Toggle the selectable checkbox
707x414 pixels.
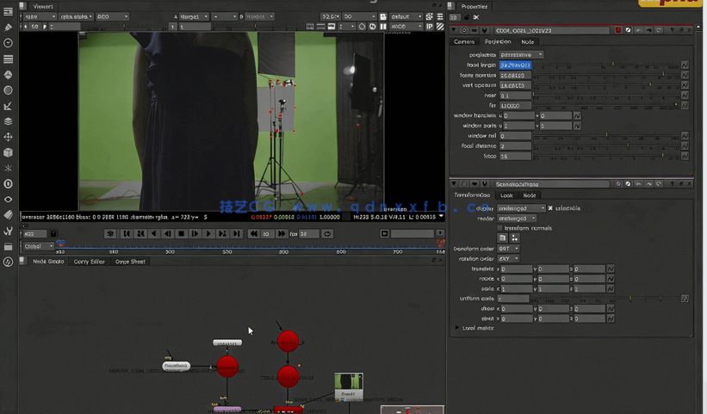point(551,208)
